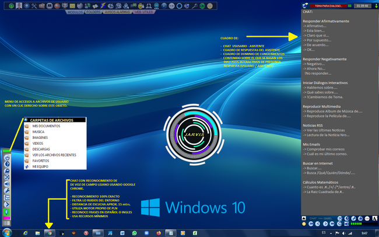This screenshot has height=237, width=379.
Task: Click the letter A font icon in chat panel
Action: (375, 218)
